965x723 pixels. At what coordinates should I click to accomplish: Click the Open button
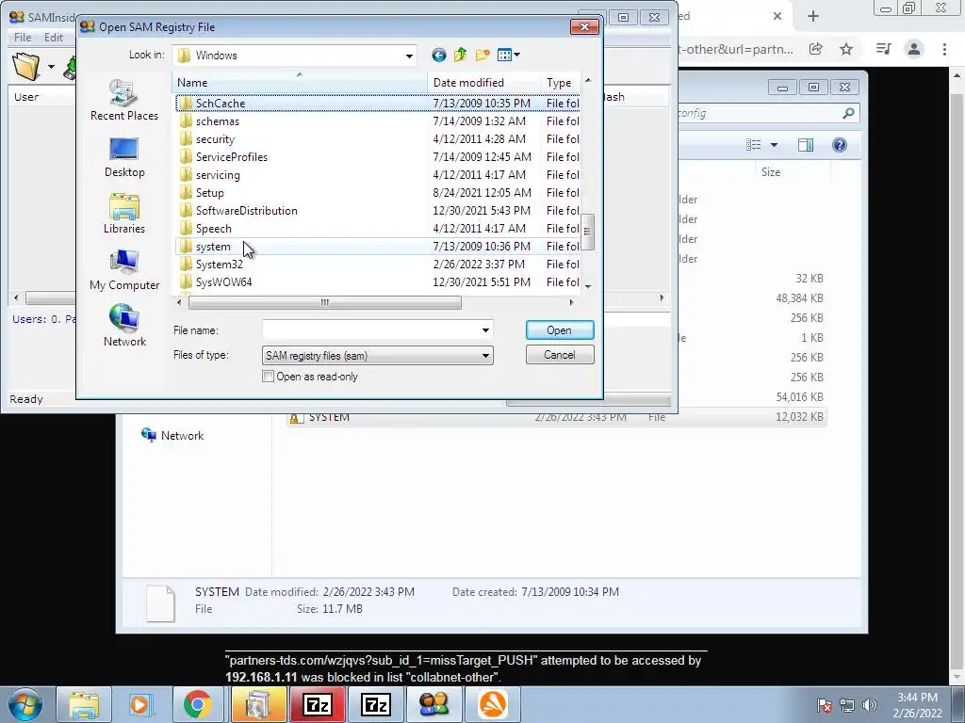pos(560,330)
